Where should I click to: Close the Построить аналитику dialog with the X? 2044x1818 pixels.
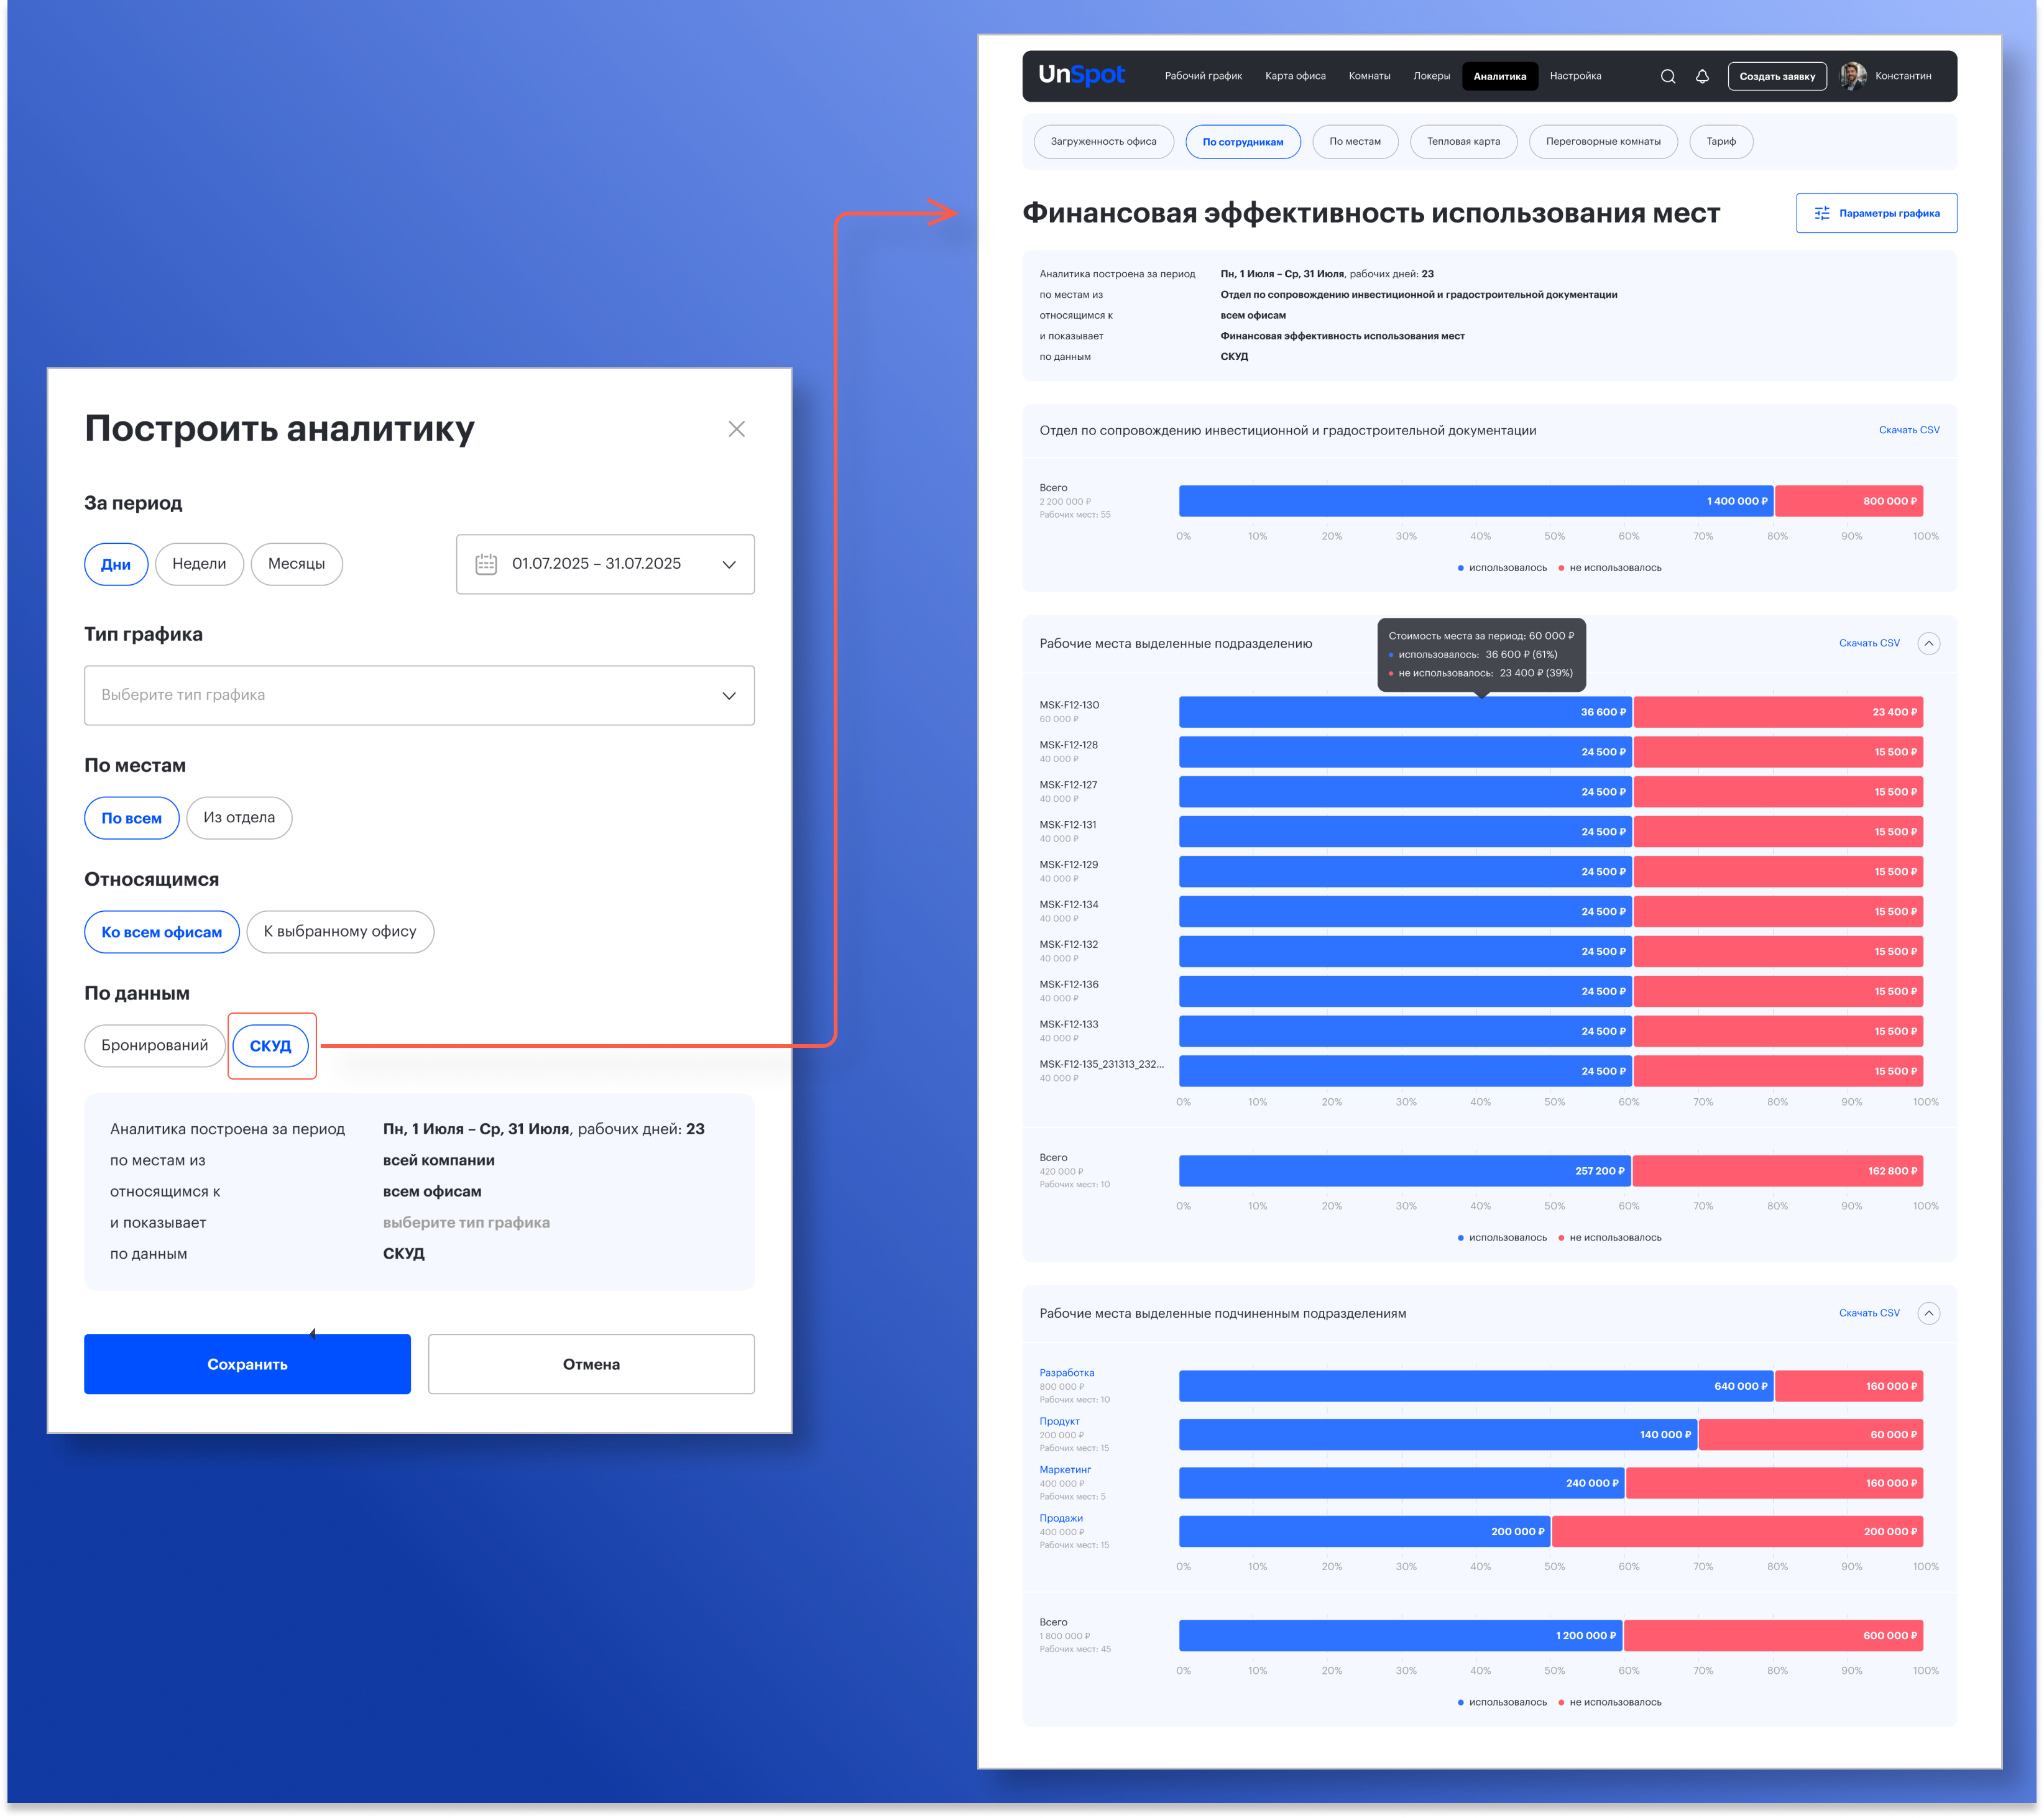tap(736, 429)
